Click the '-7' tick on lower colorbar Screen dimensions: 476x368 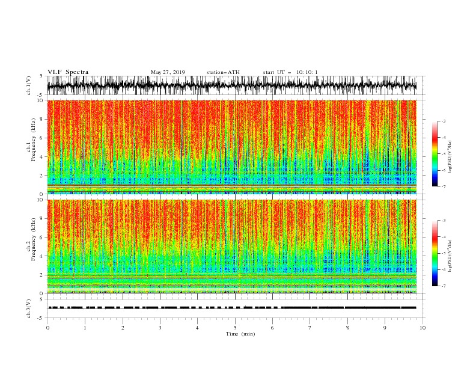(x=443, y=286)
